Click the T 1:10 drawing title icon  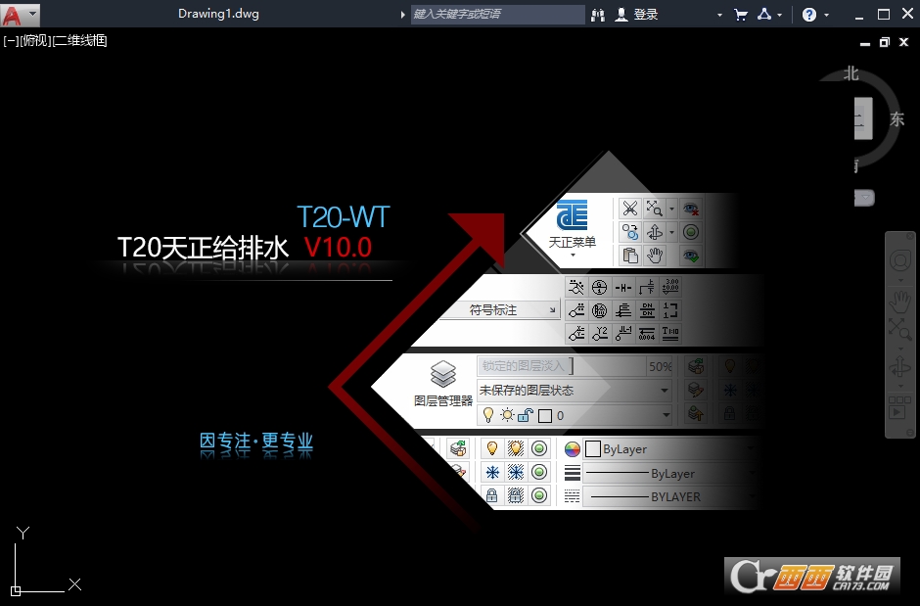[x=670, y=333]
